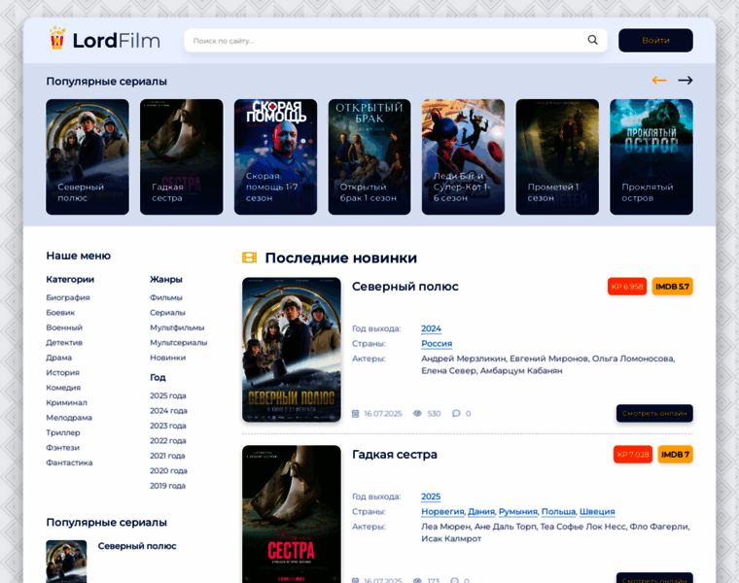The width and height of the screenshot is (739, 583).
Task: Filter by 2025 года
Action: point(168,396)
